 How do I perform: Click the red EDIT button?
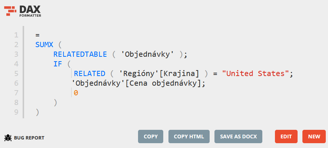pyautogui.click(x=286, y=137)
